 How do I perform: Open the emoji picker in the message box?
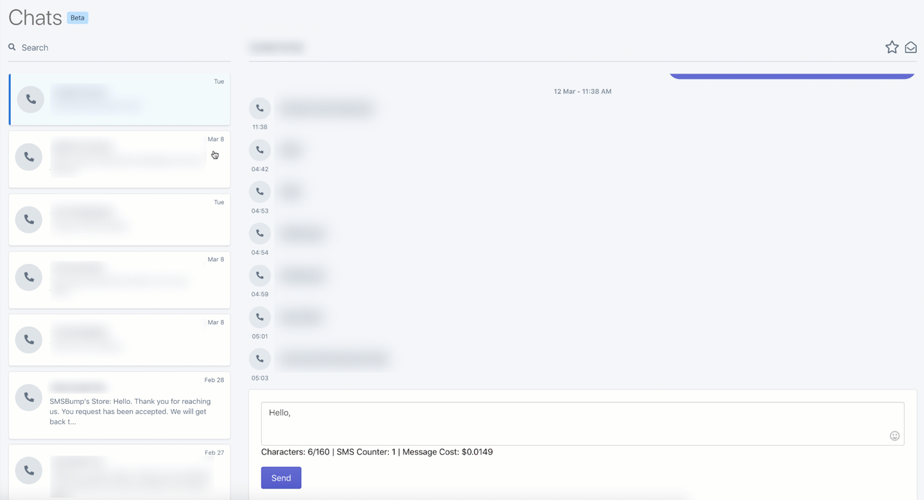coord(894,435)
